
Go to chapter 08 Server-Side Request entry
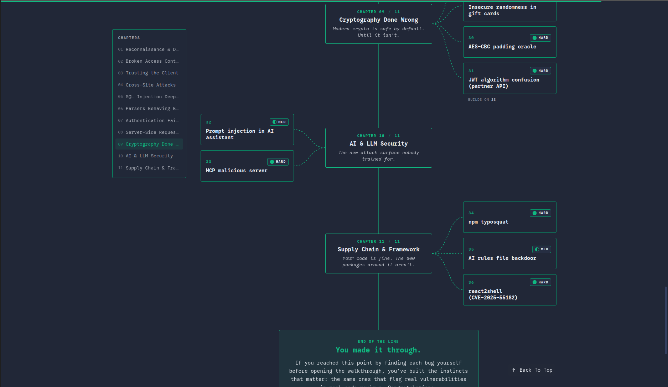point(149,132)
